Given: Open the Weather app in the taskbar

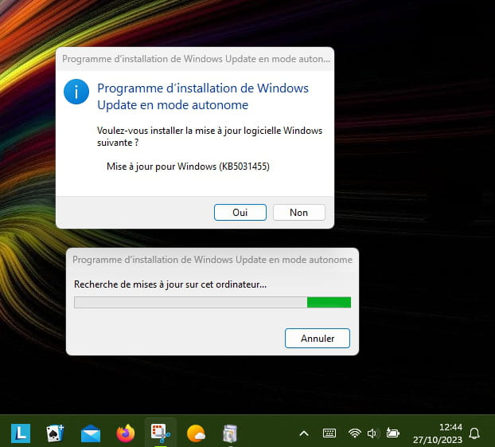Looking at the screenshot, I should 196,433.
